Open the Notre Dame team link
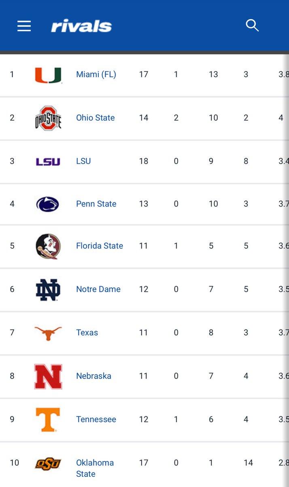This screenshot has width=289, height=487. click(98, 289)
